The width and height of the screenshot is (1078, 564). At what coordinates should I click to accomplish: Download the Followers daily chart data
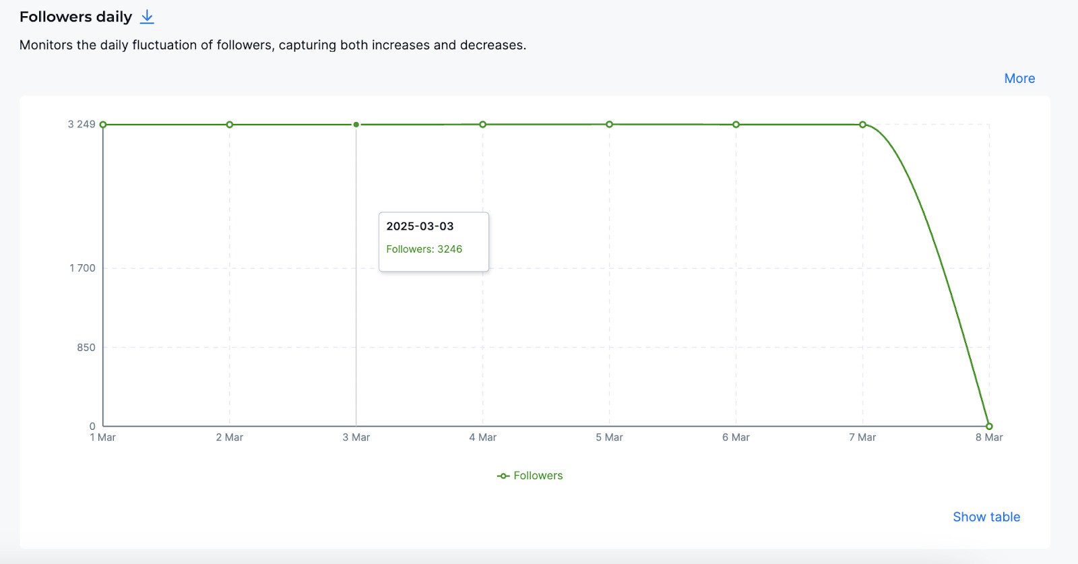click(x=147, y=18)
